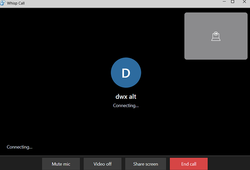The width and height of the screenshot is (250, 170).
Task: Maximize the Whisp Call window
Action: click(233, 1)
